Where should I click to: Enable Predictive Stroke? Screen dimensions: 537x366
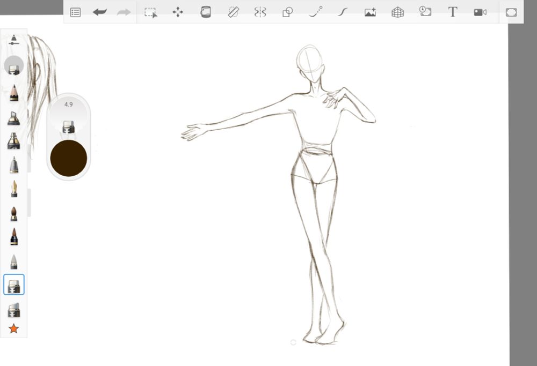[316, 12]
